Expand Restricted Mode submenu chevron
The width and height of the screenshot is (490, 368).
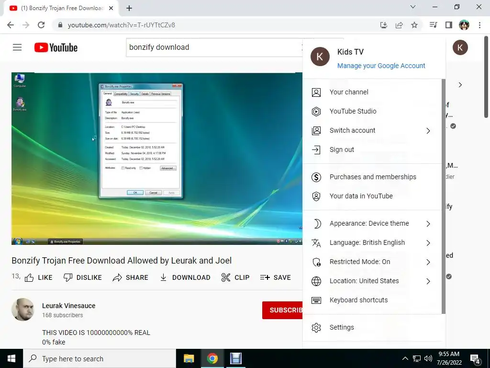coord(428,262)
